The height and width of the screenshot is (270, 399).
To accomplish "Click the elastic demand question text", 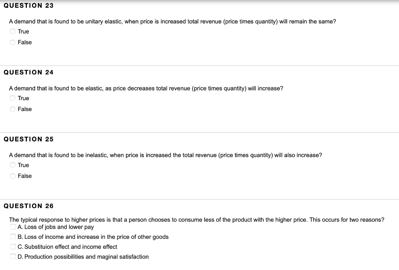I will pos(146,88).
